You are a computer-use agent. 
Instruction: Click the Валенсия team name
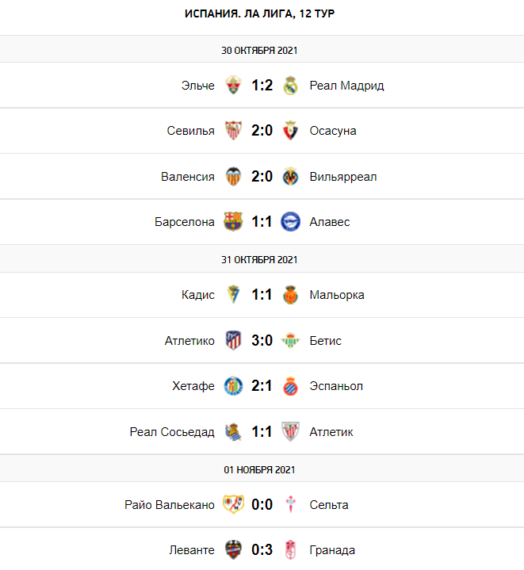pos(187,177)
